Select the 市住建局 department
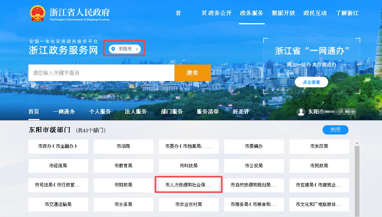This screenshot has height=217, width=382. pos(319,185)
